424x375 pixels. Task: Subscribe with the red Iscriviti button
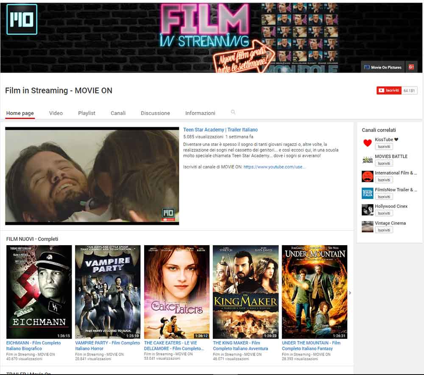(x=389, y=90)
